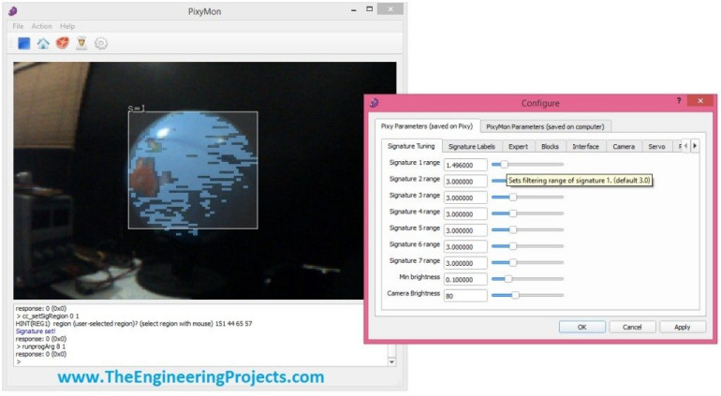Open the File menu
This screenshot has height=396, width=721.
pyautogui.click(x=19, y=26)
